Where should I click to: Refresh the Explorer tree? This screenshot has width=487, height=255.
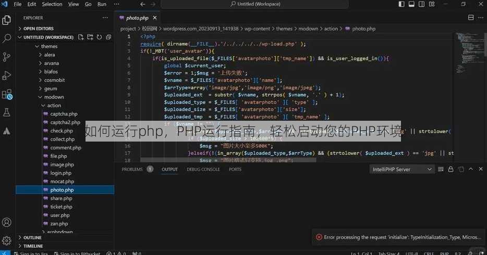tap(99, 37)
